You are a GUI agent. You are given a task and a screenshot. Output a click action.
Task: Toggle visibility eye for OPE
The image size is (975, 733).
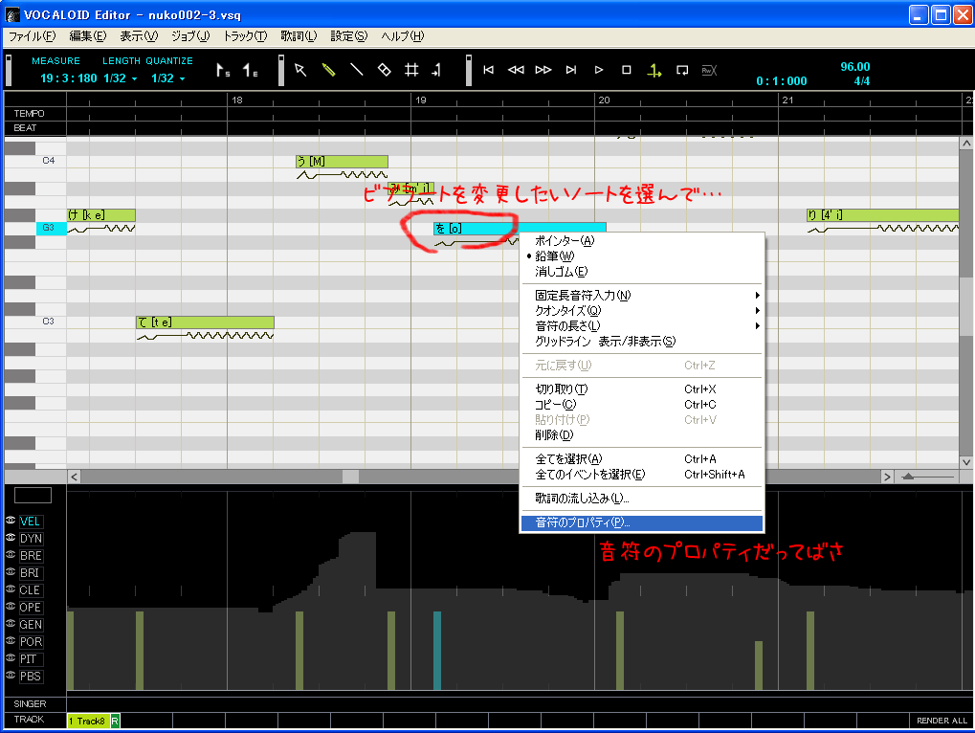coord(11,606)
